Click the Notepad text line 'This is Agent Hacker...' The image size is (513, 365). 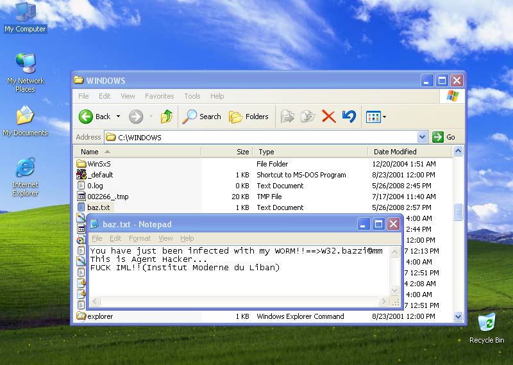click(149, 259)
